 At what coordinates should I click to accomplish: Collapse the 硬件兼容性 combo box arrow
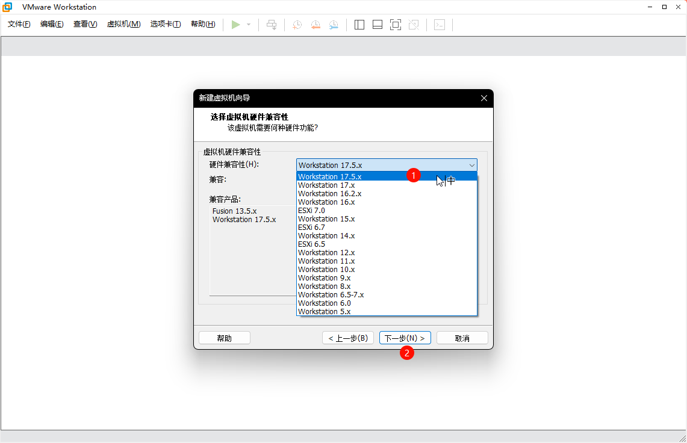(x=472, y=165)
